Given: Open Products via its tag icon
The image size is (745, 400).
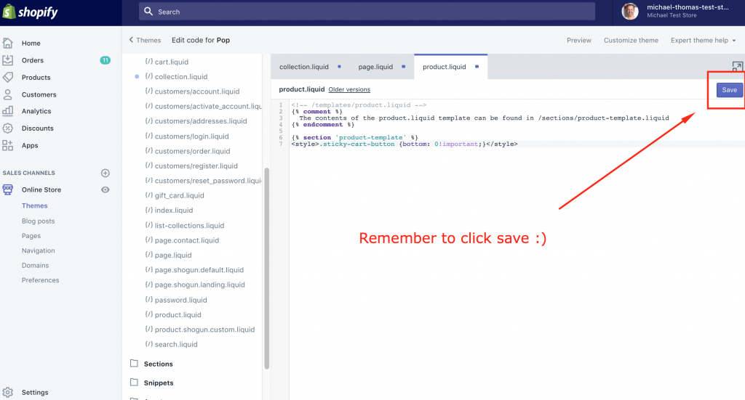Looking at the screenshot, I should [8, 77].
